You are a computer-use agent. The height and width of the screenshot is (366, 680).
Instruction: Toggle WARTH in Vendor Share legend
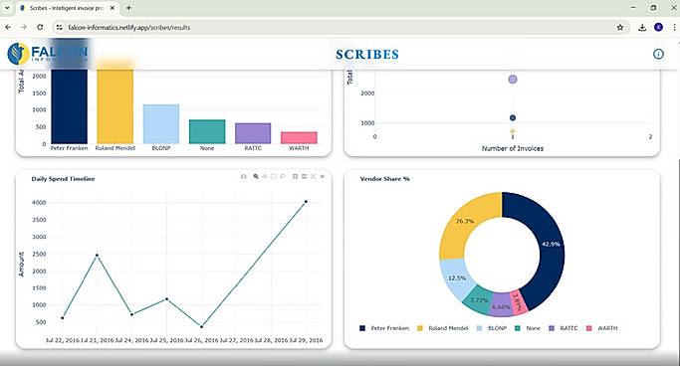(602, 328)
